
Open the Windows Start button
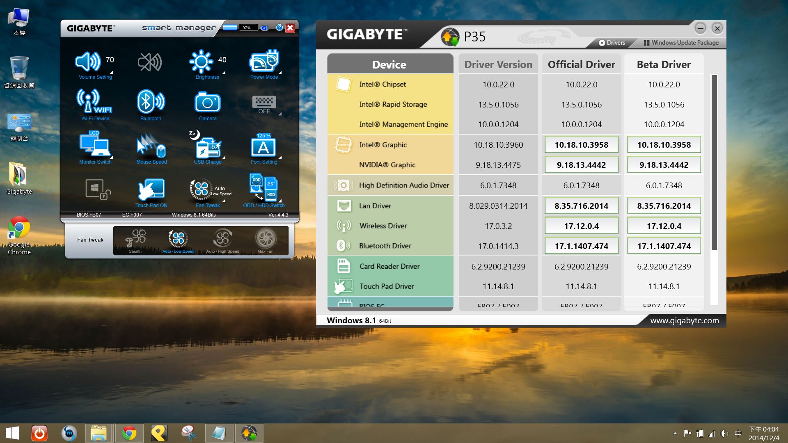click(x=12, y=433)
